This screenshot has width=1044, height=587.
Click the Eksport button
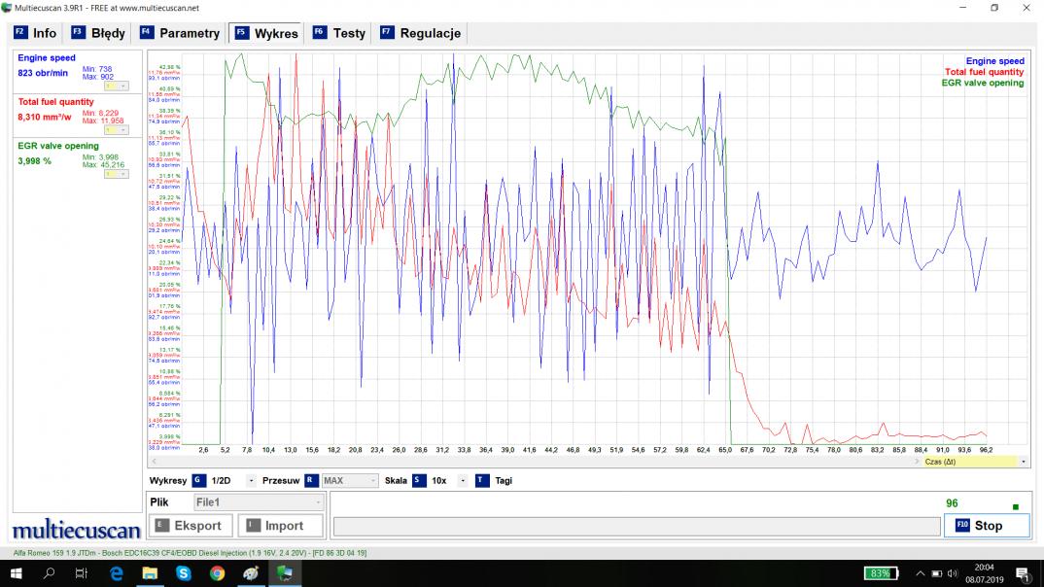[x=190, y=526]
